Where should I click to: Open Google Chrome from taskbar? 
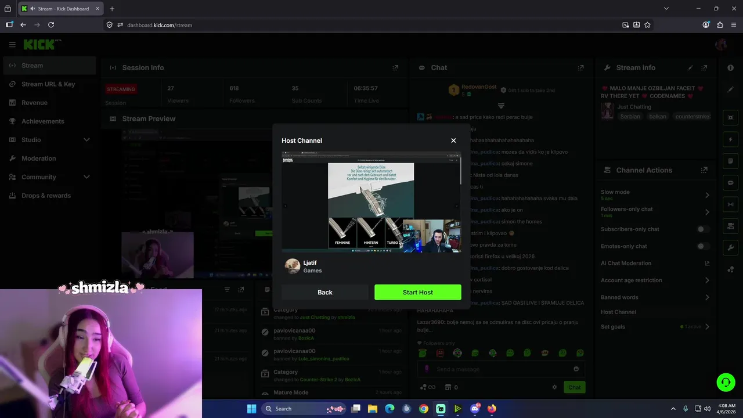click(424, 409)
